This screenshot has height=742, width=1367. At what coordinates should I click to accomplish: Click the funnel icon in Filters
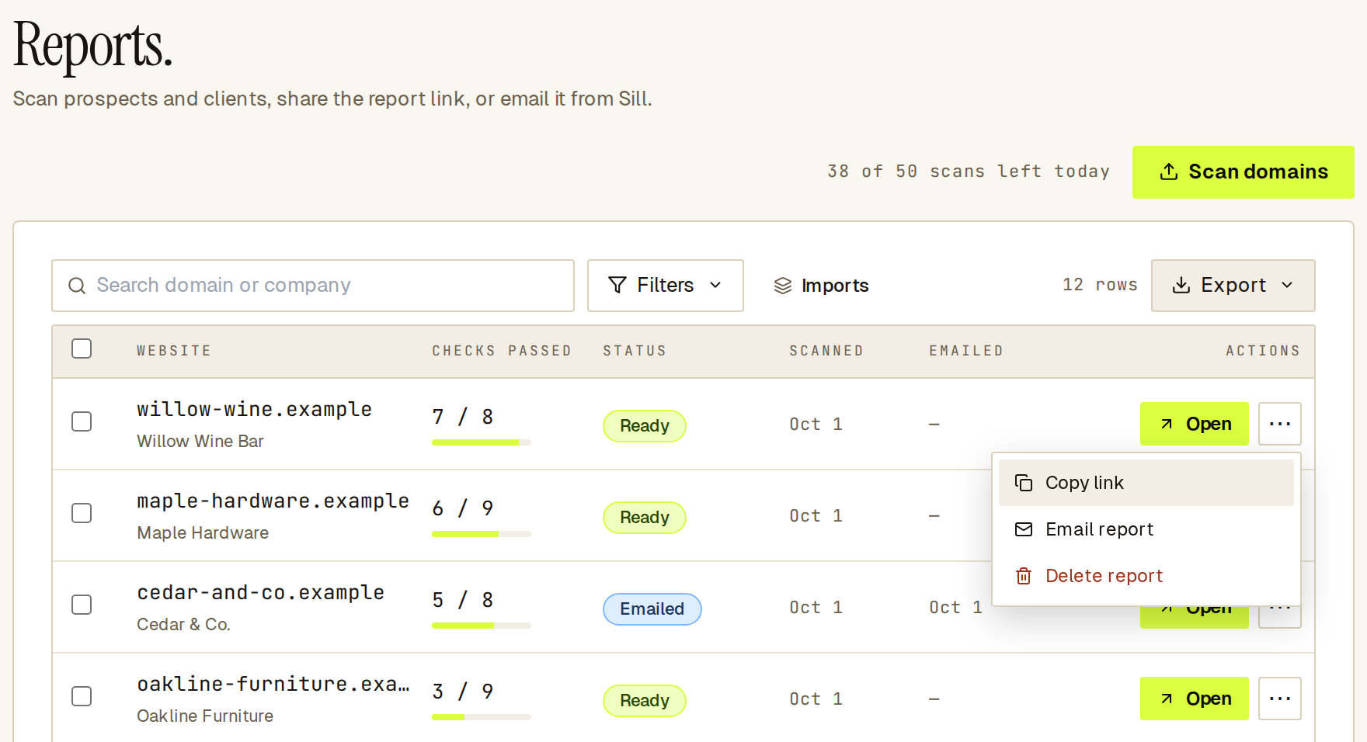(617, 285)
